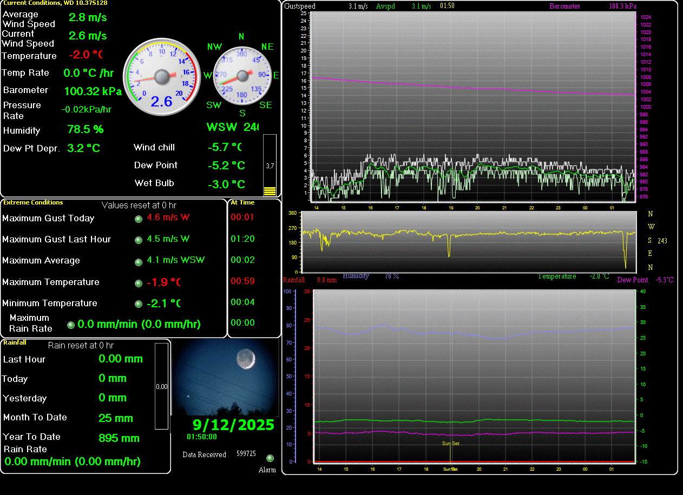
Task: Click the Sun Set marker on graph
Action: point(451,443)
